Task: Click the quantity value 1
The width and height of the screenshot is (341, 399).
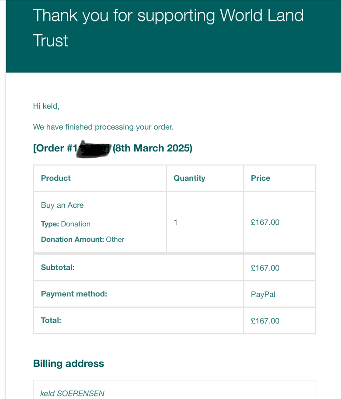Action: point(176,222)
